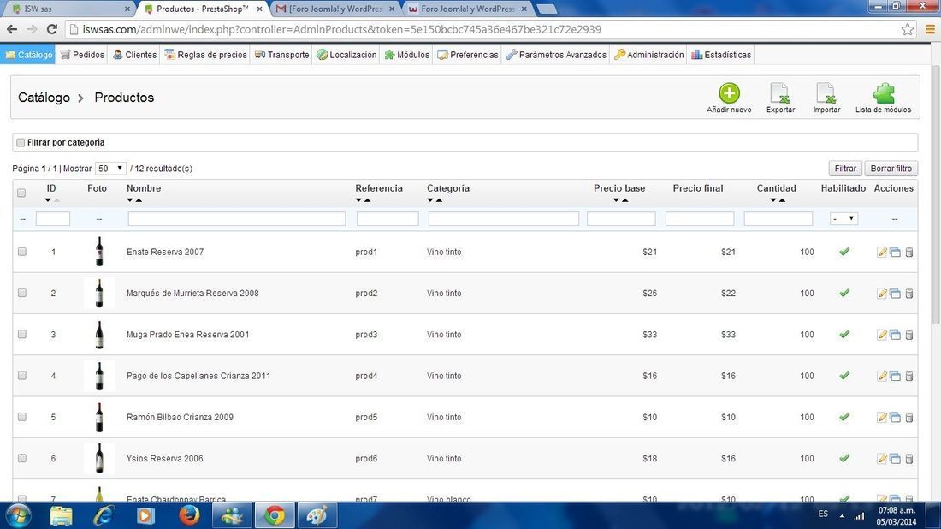Image resolution: width=941 pixels, height=529 pixels.
Task: Duplicate Marqués de Murrieta Reserva 2008
Action: click(x=895, y=294)
